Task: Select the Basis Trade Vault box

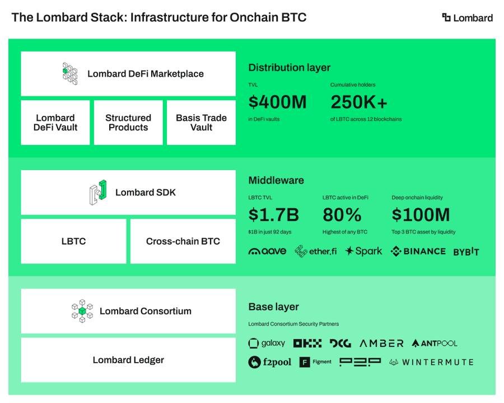Action: (201, 123)
